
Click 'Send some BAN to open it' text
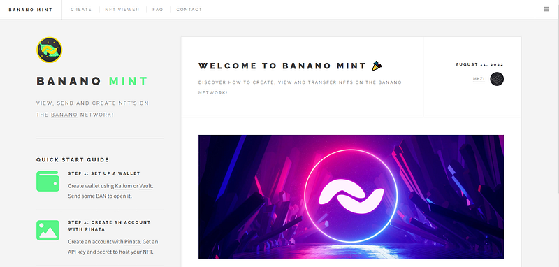(100, 196)
